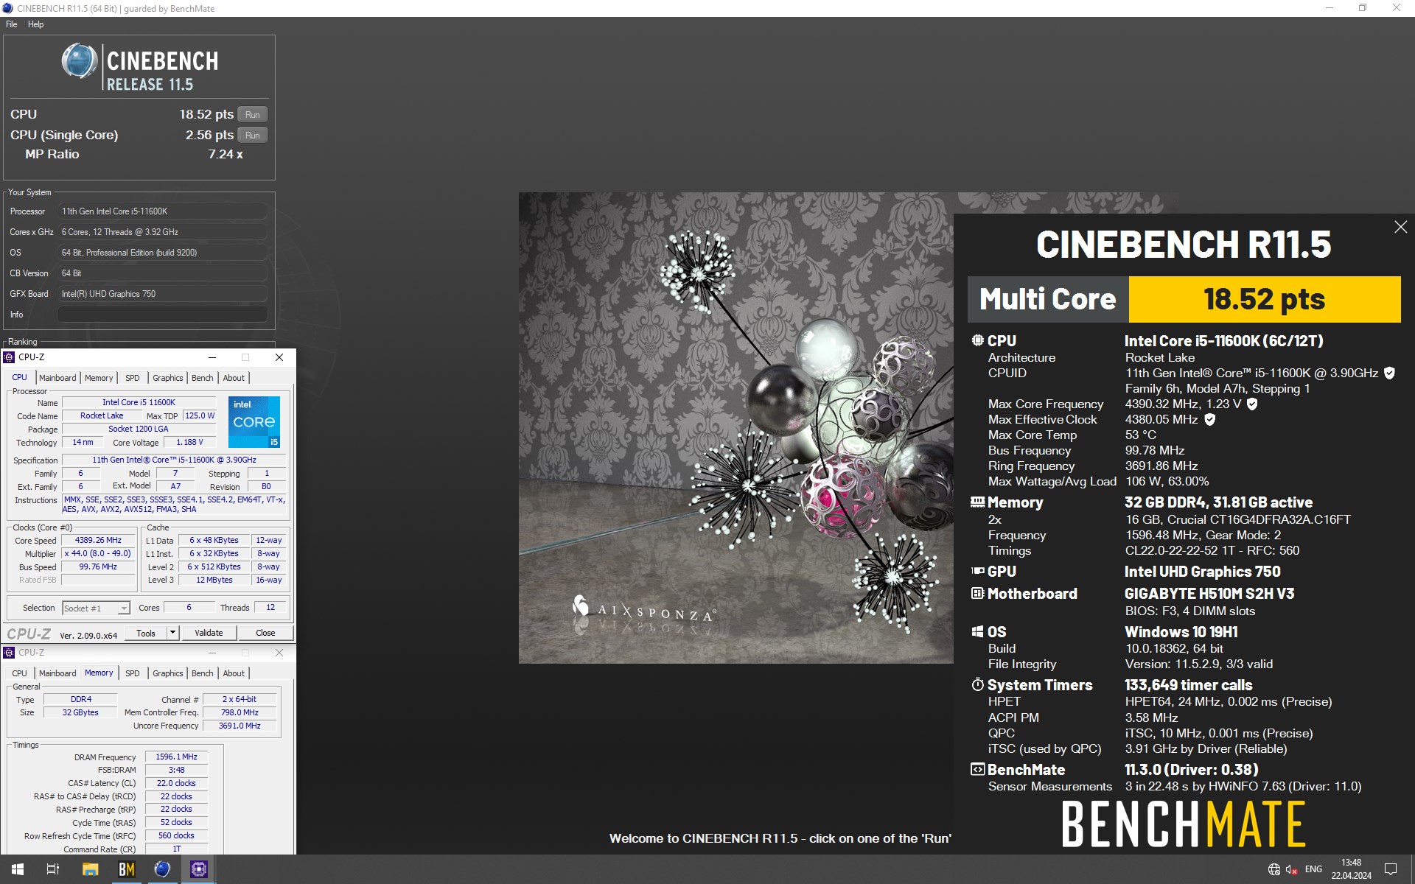Viewport: 1415px width, 884px height.
Task: Click the Motherboard icon in BenchMate panel
Action: (x=977, y=594)
